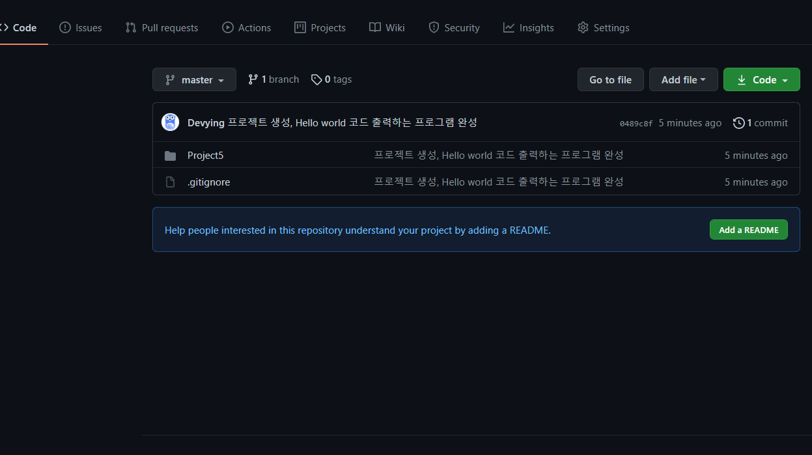Click the branch icon beside 1 branch
Viewport: 812px width, 455px height.
(253, 79)
